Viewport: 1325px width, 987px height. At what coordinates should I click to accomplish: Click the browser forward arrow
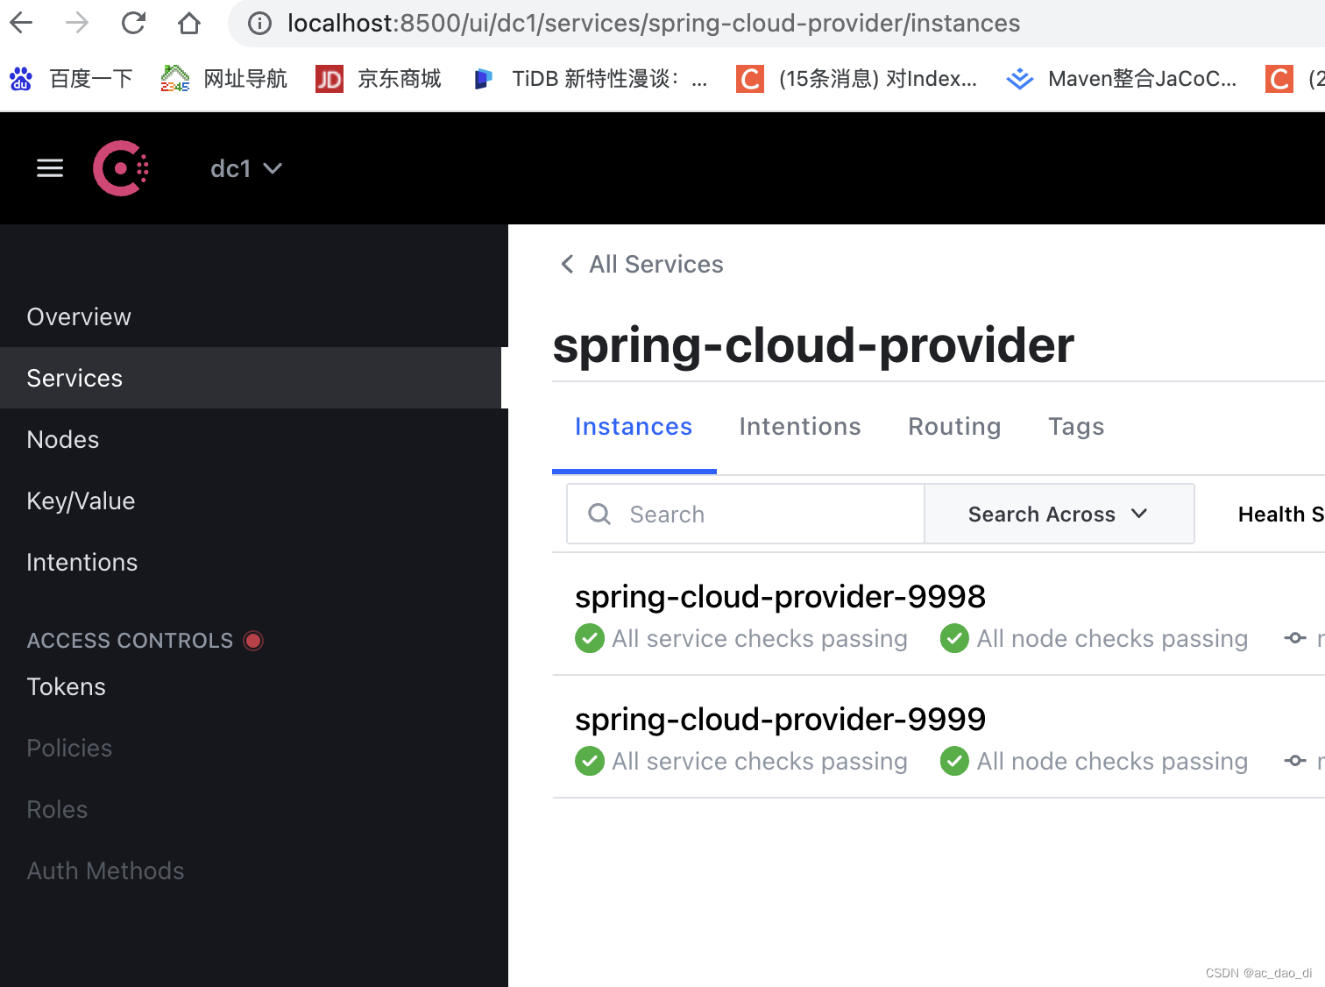click(x=77, y=23)
